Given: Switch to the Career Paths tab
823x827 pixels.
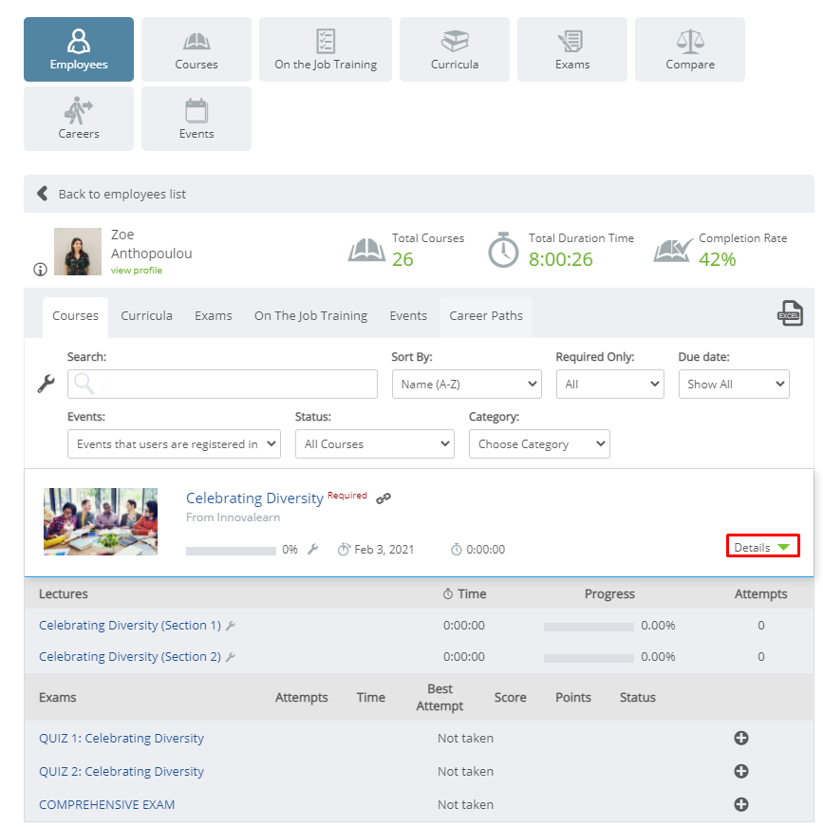Looking at the screenshot, I should coord(486,316).
